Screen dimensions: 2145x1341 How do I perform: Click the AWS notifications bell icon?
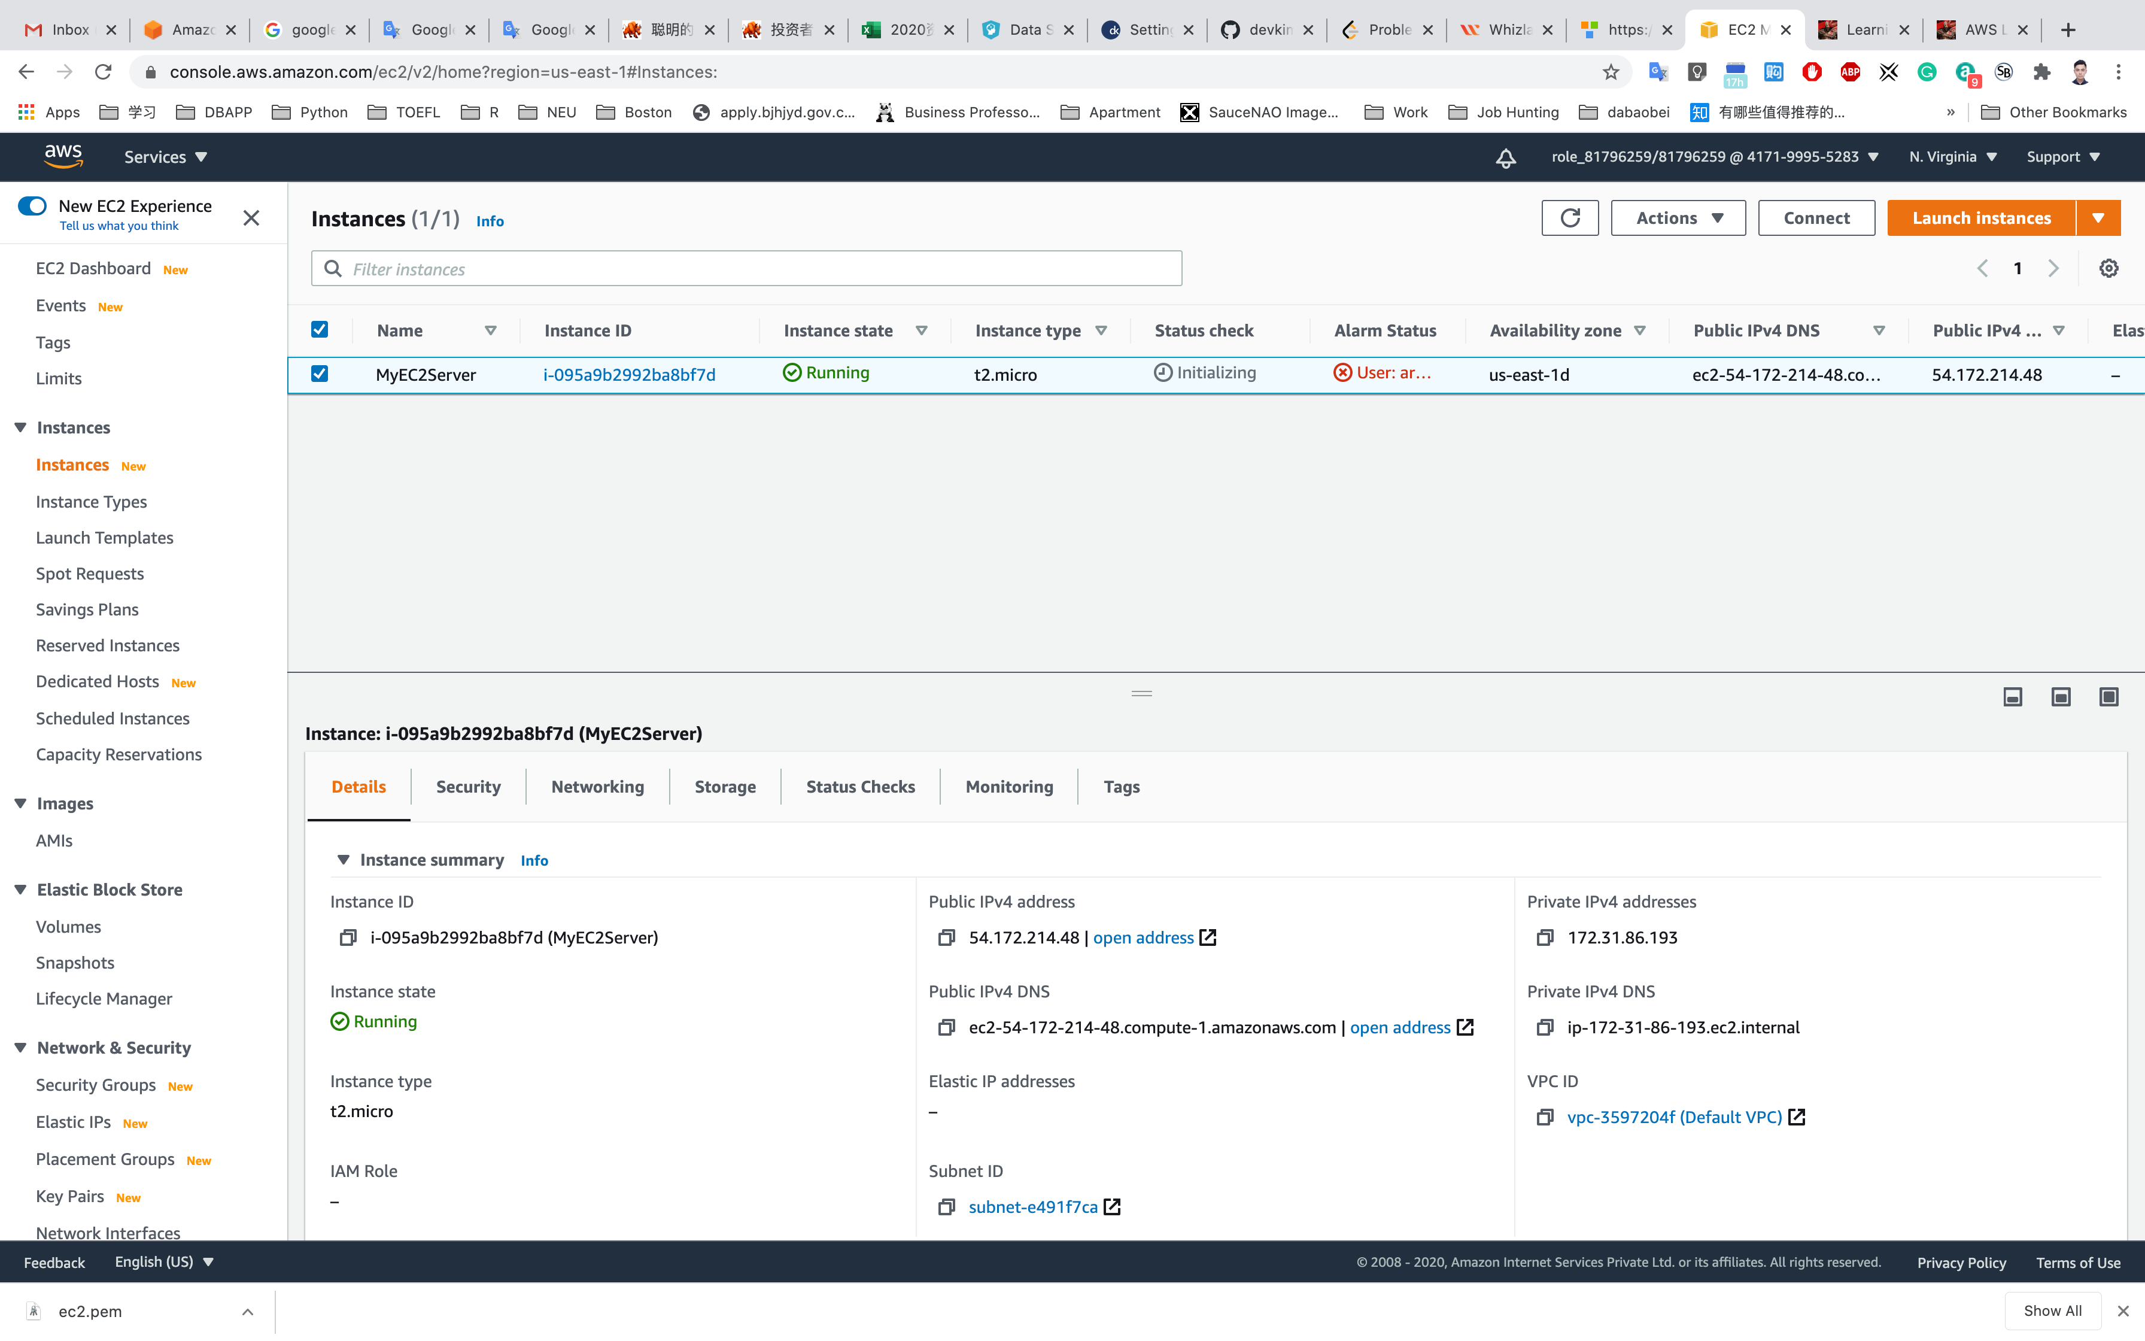1505,158
